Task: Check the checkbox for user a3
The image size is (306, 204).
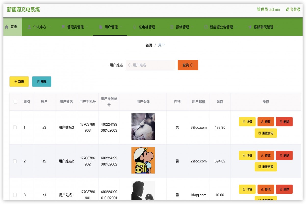Action: (x=15, y=127)
